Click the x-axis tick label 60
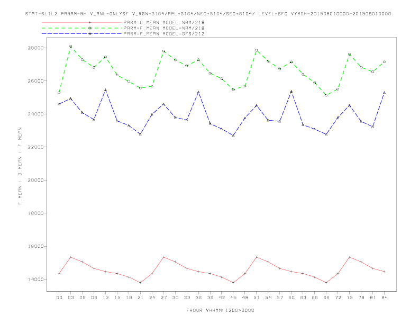The image size is (419, 324). coord(292,298)
